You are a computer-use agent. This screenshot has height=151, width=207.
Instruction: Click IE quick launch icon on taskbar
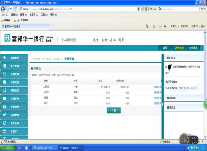26,148
